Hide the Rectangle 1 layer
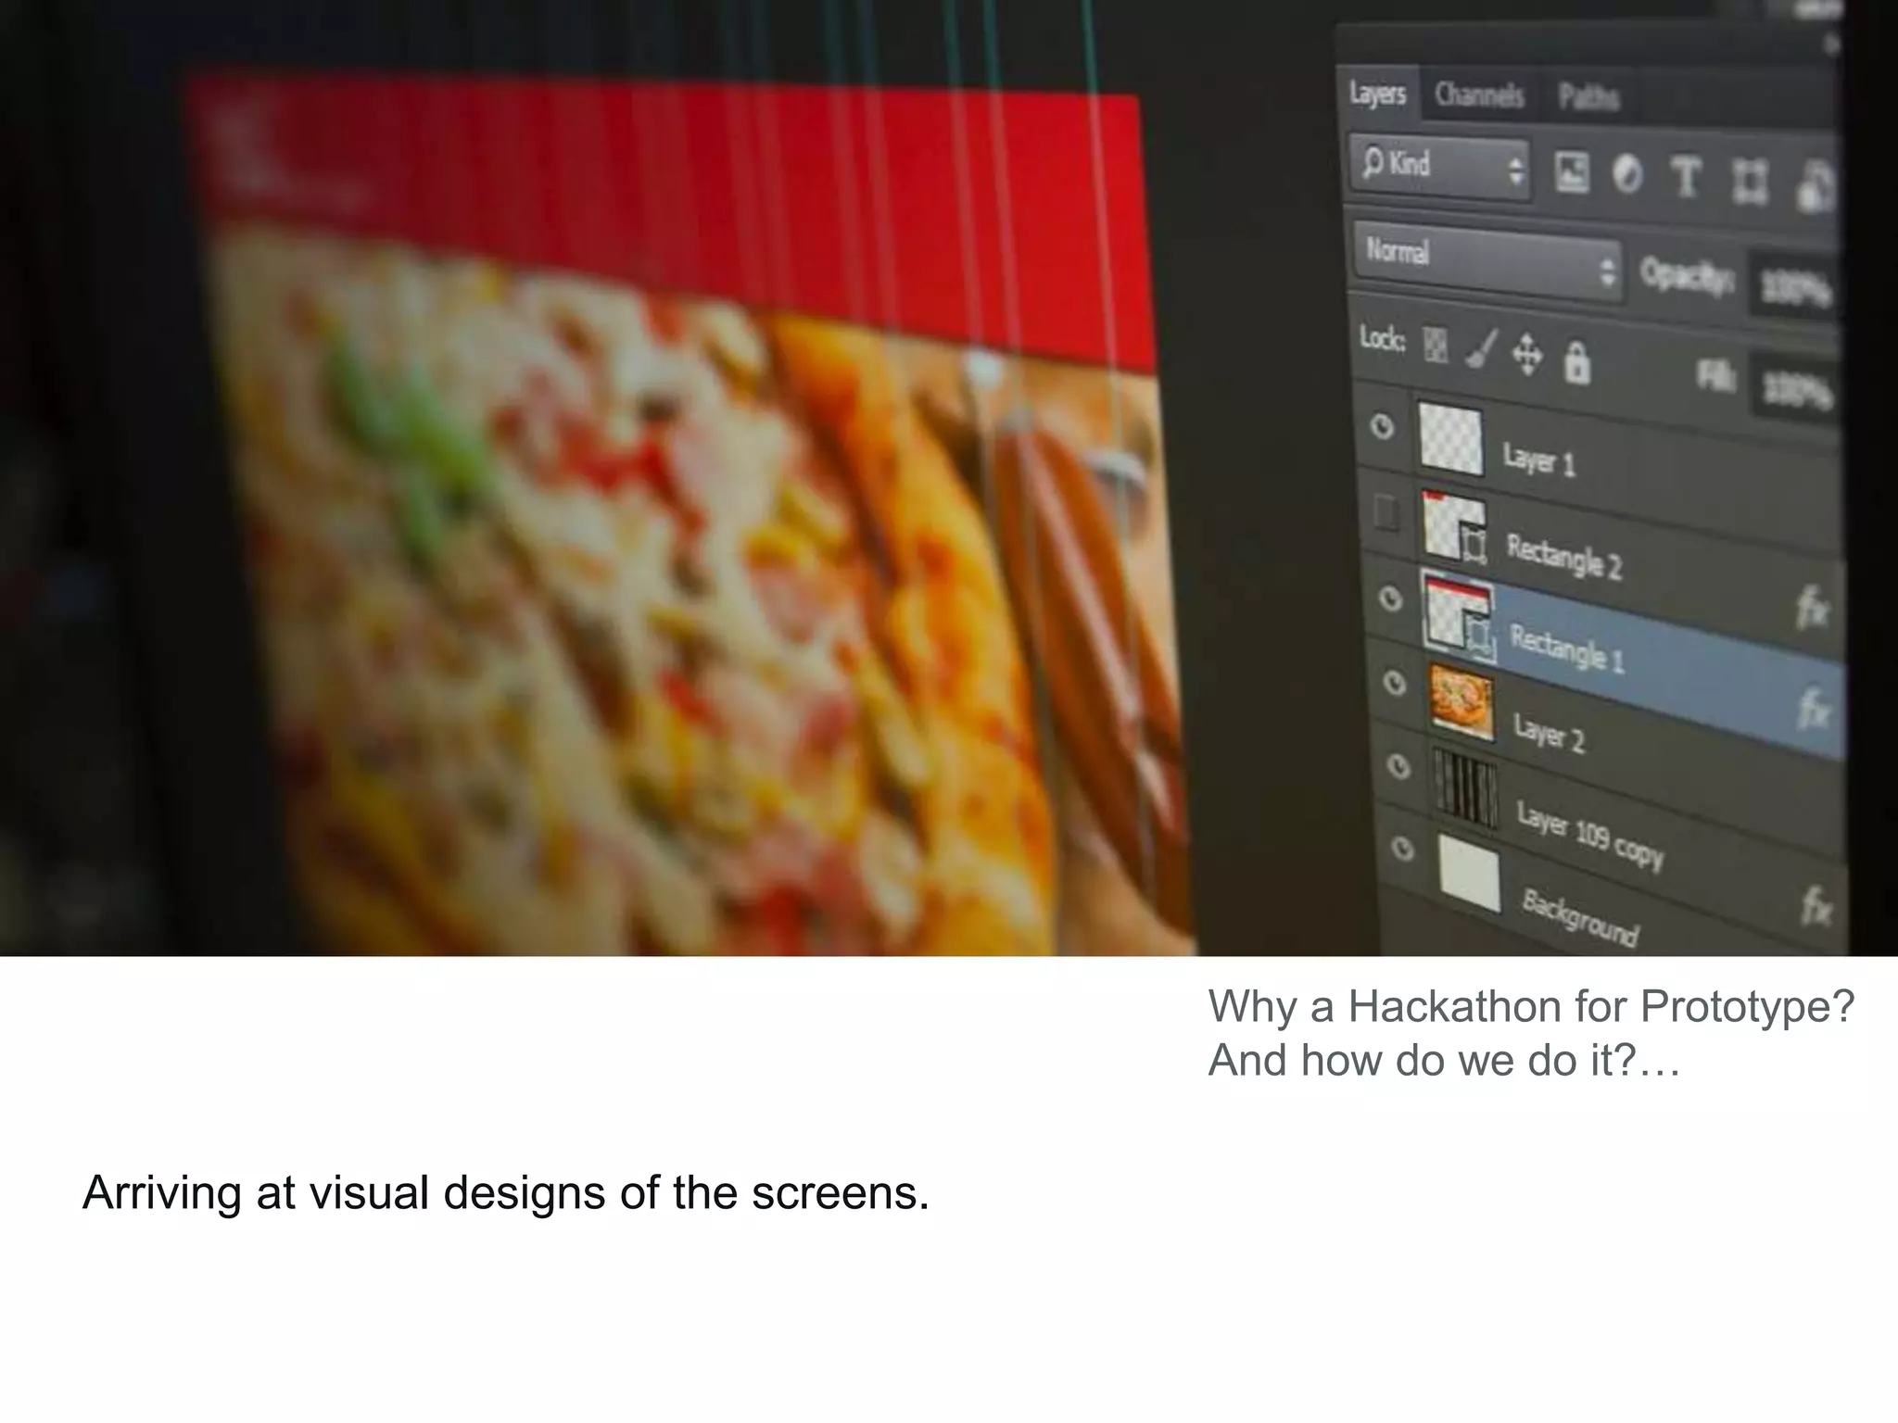Screen dimensions: 1898x1423 point(1390,599)
